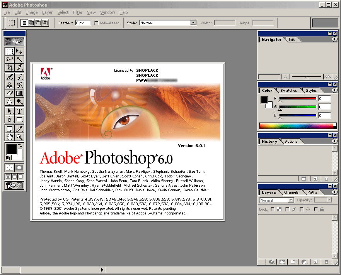Select the Paintbrush tool
Viewport: 341px width, 275px height.
(19, 77)
